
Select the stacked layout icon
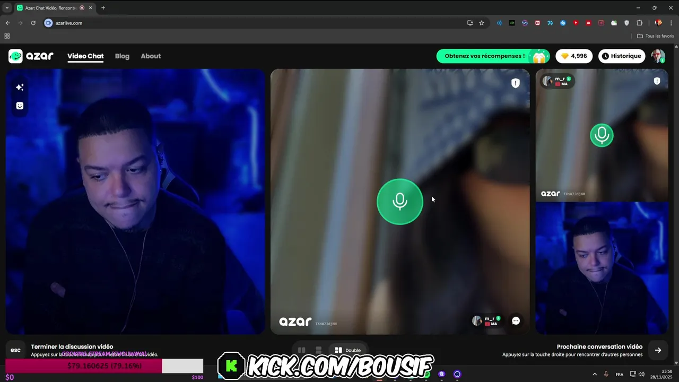coord(318,350)
